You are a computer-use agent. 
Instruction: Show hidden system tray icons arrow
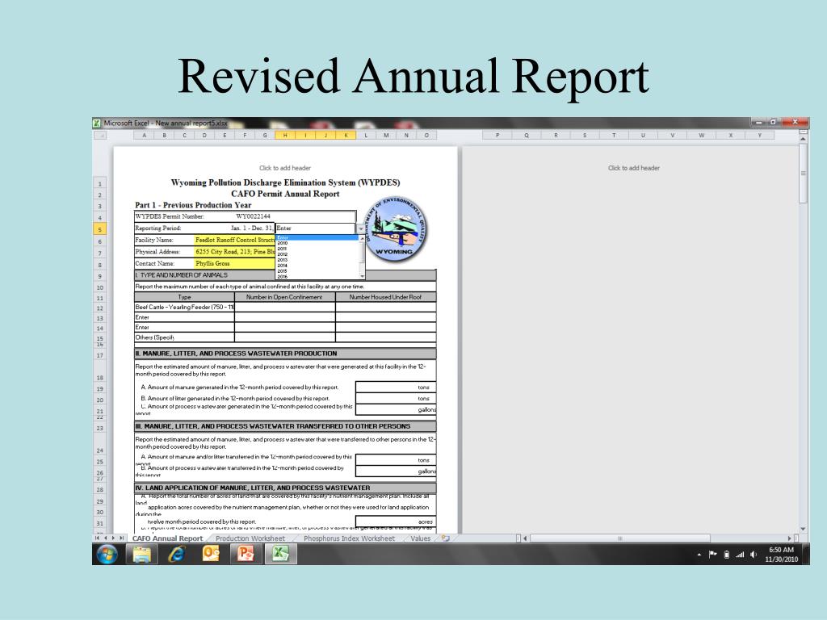tap(699, 555)
